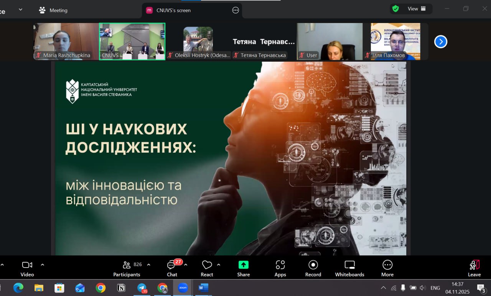Toggle the Video camera on

pos(27,268)
